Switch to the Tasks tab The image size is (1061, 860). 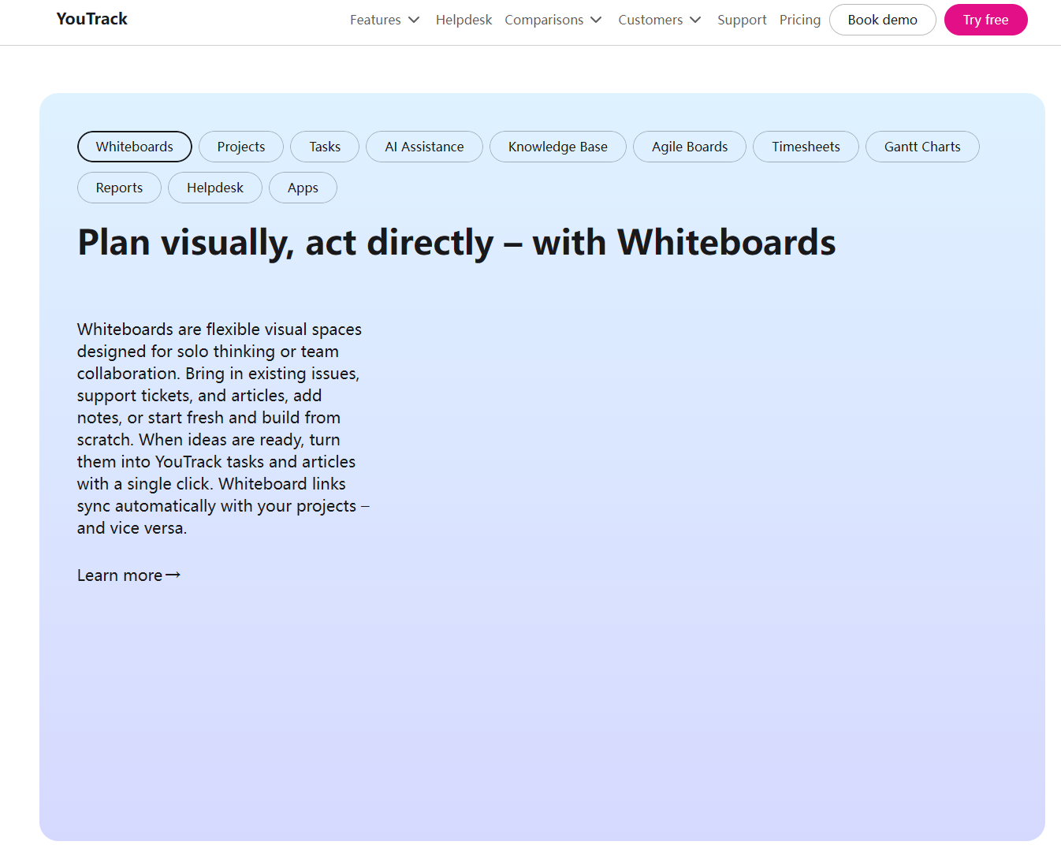[325, 147]
